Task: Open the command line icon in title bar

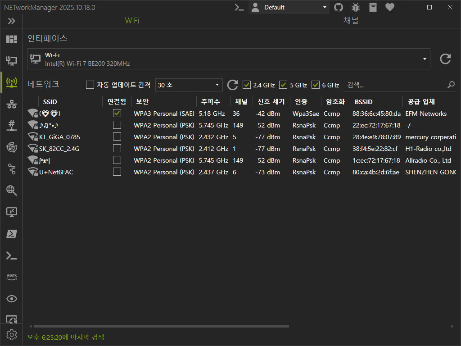Action: [240, 7]
